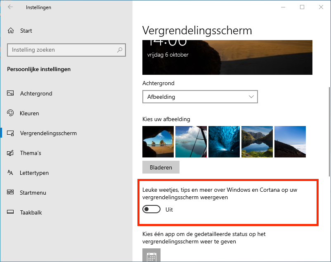
Task: Select the Achtergrond picture icon
Action: click(11, 93)
